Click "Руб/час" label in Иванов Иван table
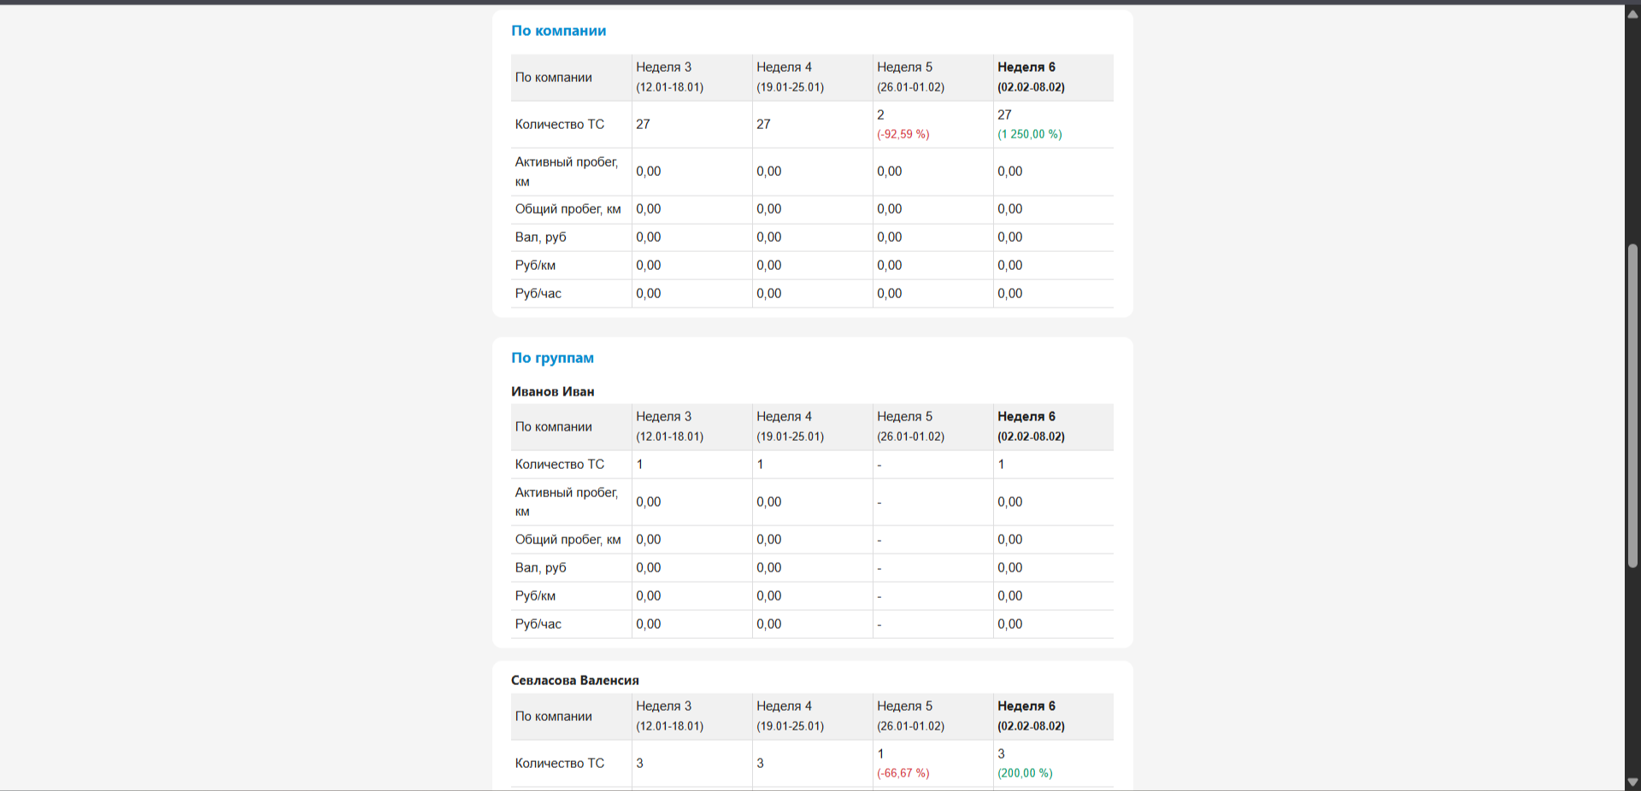The image size is (1641, 791). tap(538, 624)
